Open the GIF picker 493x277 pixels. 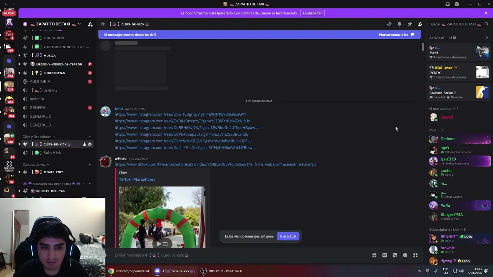[384, 255]
